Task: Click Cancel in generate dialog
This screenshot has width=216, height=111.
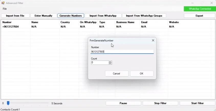Action: [x=116, y=74]
